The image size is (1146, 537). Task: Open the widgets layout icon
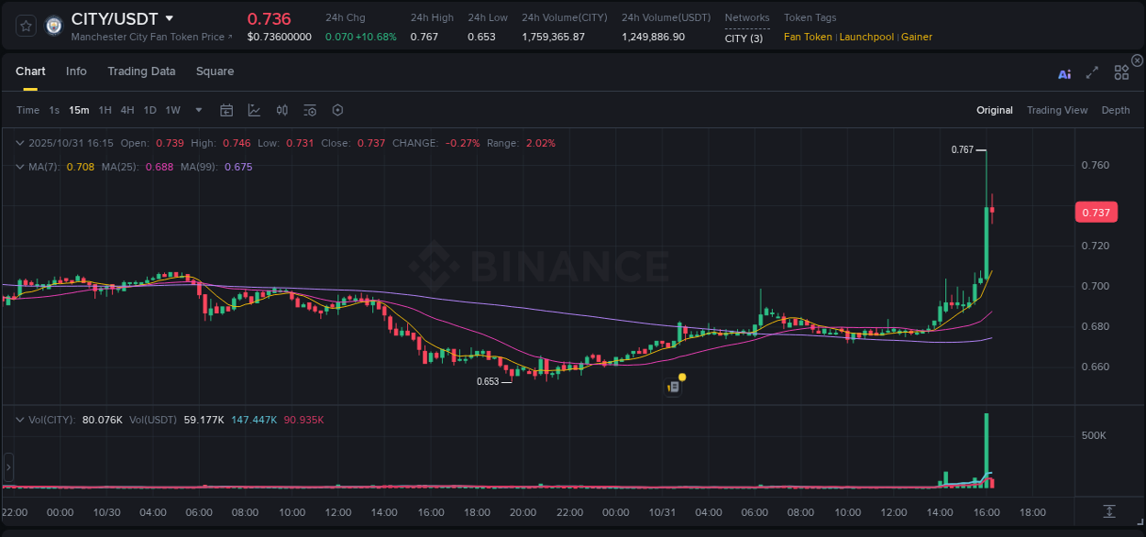pos(1121,73)
